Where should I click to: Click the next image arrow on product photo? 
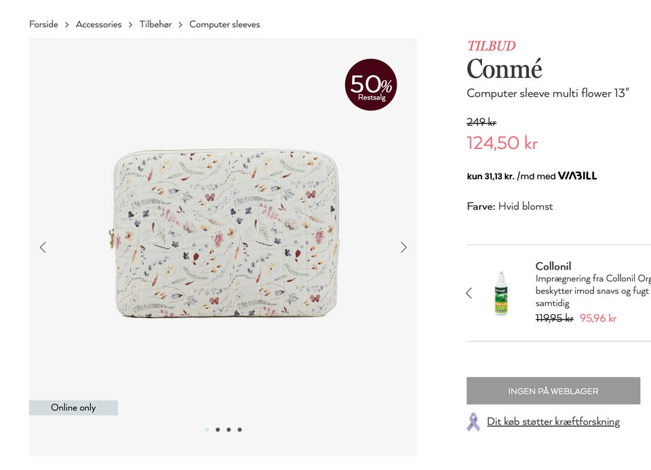(403, 247)
